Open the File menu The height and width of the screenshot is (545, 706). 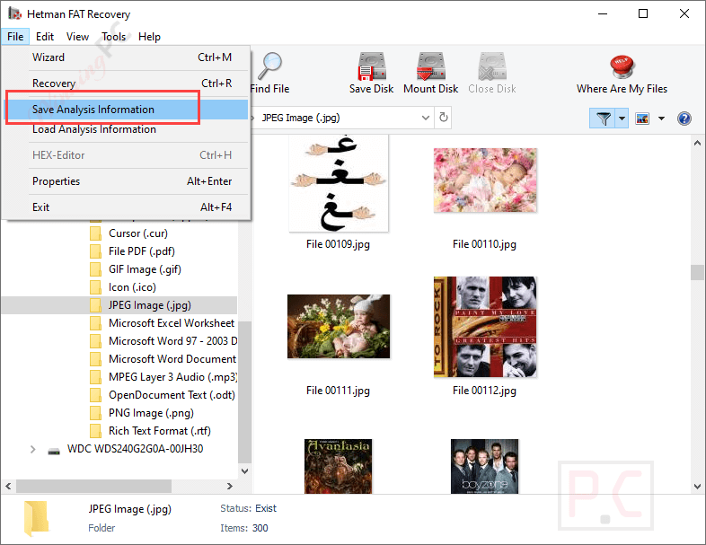[x=15, y=37]
